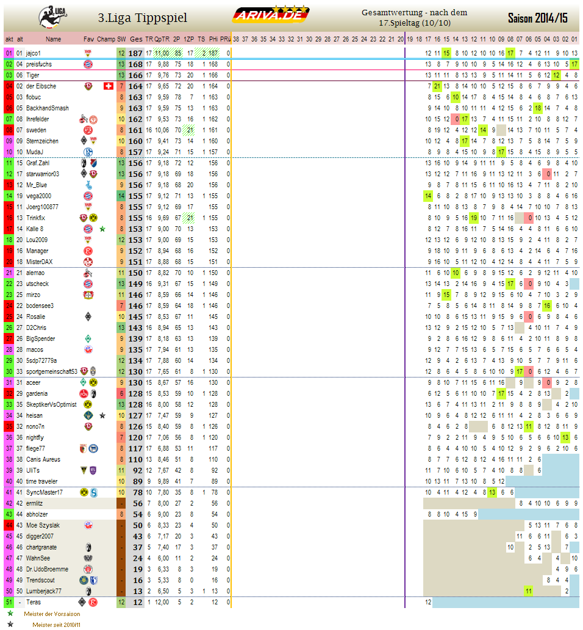Open the ARIVA.DE logo banner
The width and height of the screenshot is (583, 630).
272,15
